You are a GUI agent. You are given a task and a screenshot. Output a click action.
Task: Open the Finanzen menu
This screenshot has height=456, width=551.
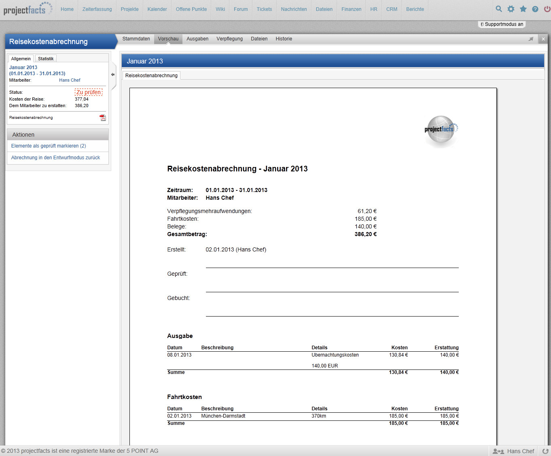tap(351, 9)
